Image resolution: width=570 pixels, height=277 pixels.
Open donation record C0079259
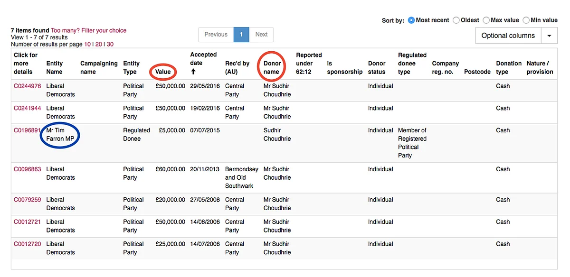pos(27,200)
